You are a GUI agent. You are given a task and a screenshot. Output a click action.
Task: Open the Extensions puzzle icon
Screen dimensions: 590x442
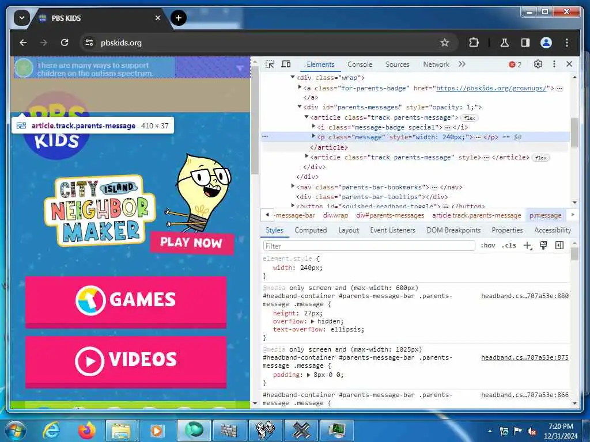click(x=474, y=43)
